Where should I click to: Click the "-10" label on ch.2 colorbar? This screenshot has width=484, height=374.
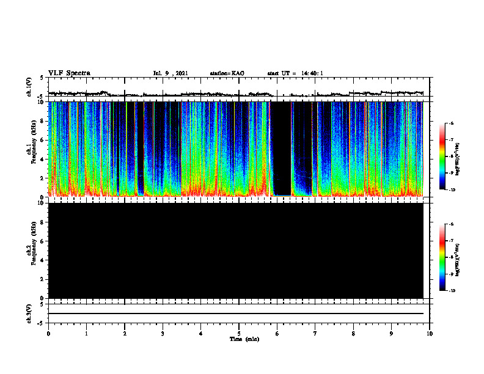452,291
